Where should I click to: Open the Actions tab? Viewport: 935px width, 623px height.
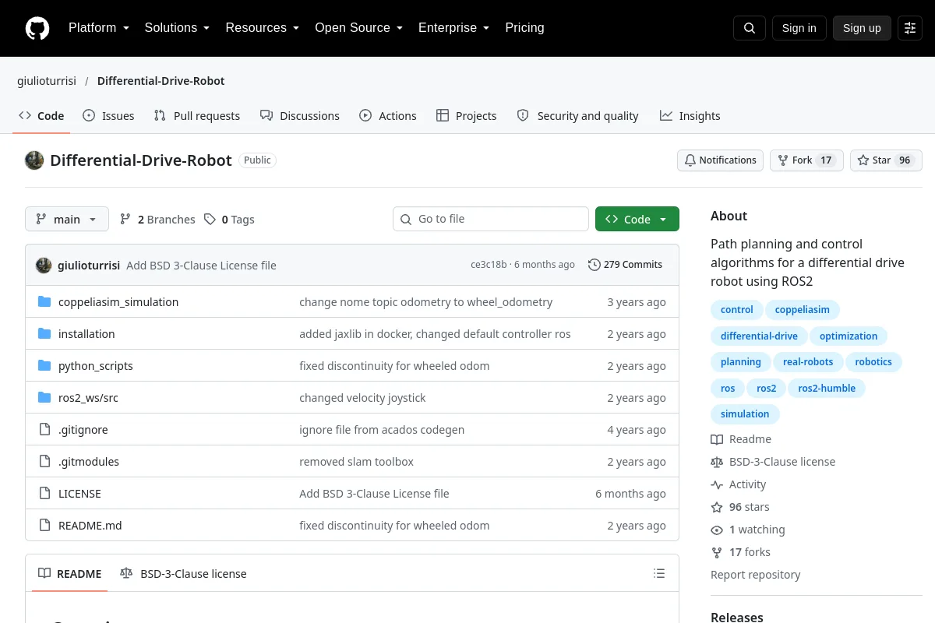tap(388, 116)
